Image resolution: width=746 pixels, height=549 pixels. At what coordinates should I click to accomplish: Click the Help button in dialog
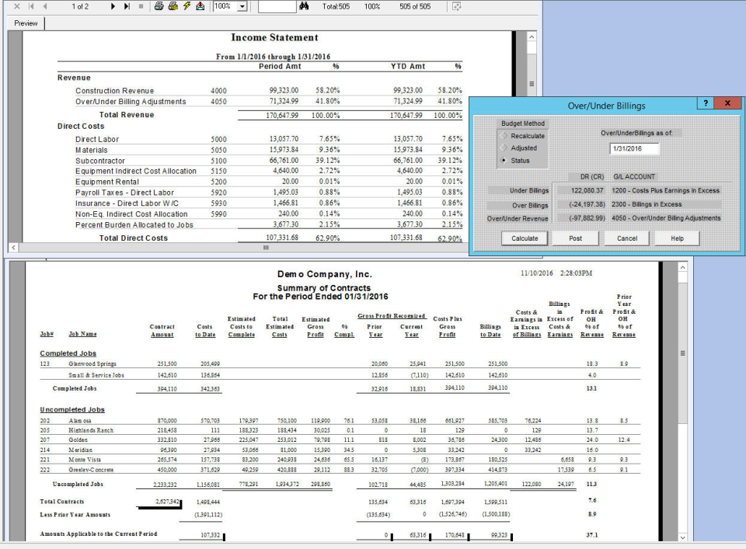pyautogui.click(x=677, y=238)
